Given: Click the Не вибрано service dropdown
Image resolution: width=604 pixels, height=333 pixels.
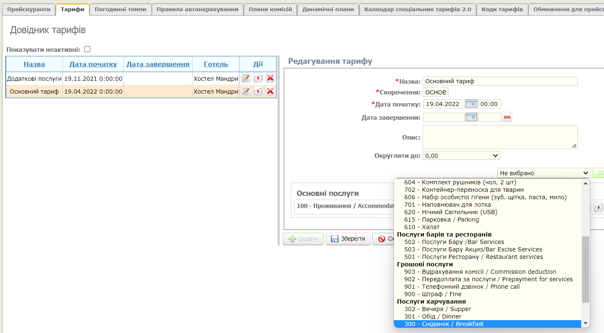Looking at the screenshot, I should [x=544, y=173].
